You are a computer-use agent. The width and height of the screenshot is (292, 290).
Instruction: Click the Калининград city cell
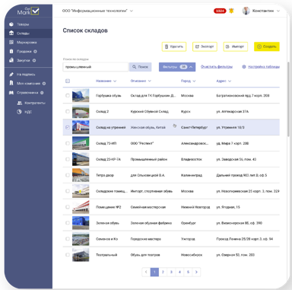[192, 175]
